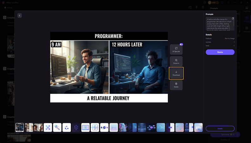Switch to Img2Img in right sidebar
Screen dimensions: 251x143
pyautogui.click(x=247, y=9)
